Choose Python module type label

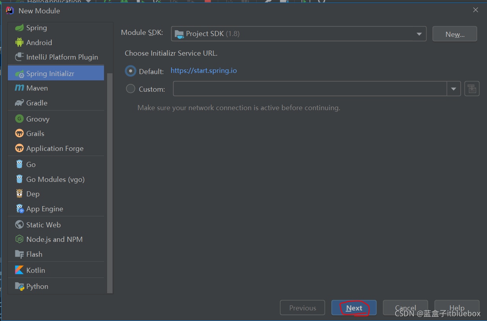(37, 287)
